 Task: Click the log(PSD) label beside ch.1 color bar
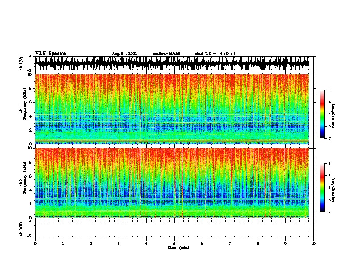333,116
